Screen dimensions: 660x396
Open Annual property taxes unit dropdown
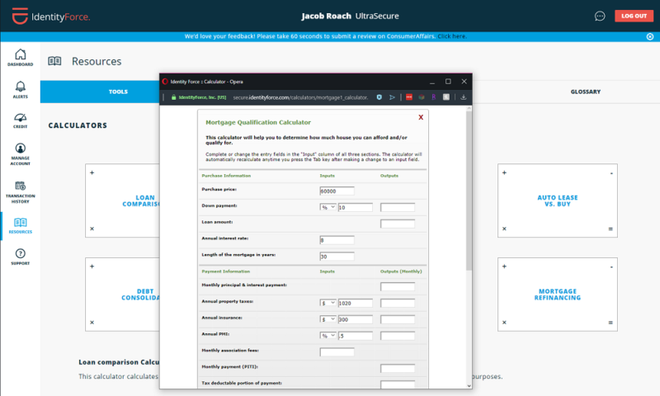point(328,303)
